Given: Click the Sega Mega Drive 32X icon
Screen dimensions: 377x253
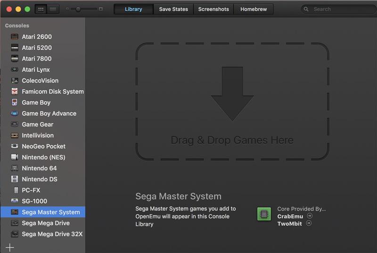Looking at the screenshot, I should [15, 234].
